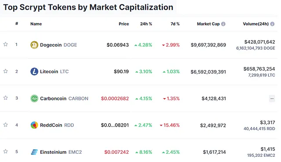Click Carboncoin empty volume placeholder
The width and height of the screenshot is (281, 162).
(x=272, y=99)
